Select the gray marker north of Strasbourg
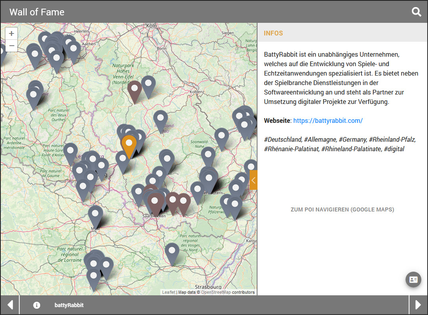This screenshot has height=315, width=428. pos(172,251)
